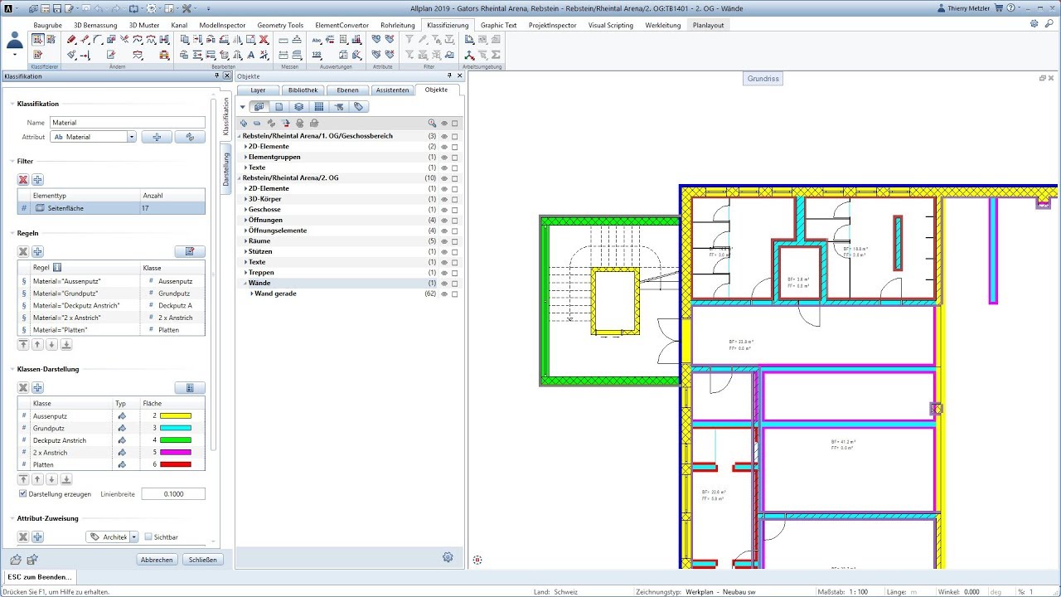This screenshot has width=1061, height=597.
Task: Click the refresh attribute button right of the plus button
Action: [190, 137]
